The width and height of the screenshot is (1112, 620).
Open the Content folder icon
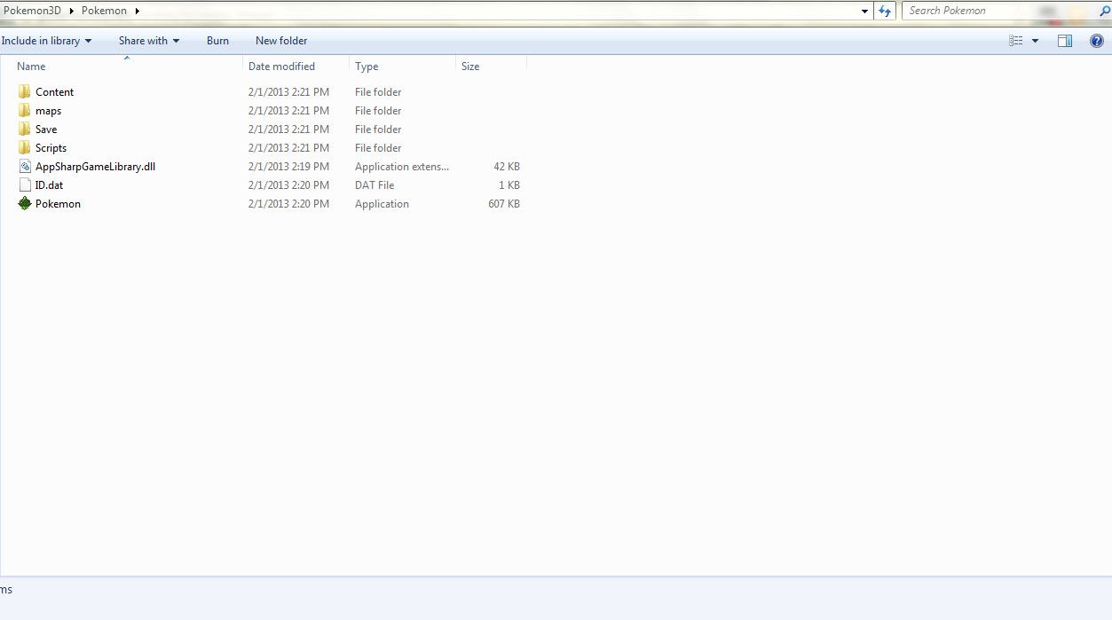(x=25, y=92)
